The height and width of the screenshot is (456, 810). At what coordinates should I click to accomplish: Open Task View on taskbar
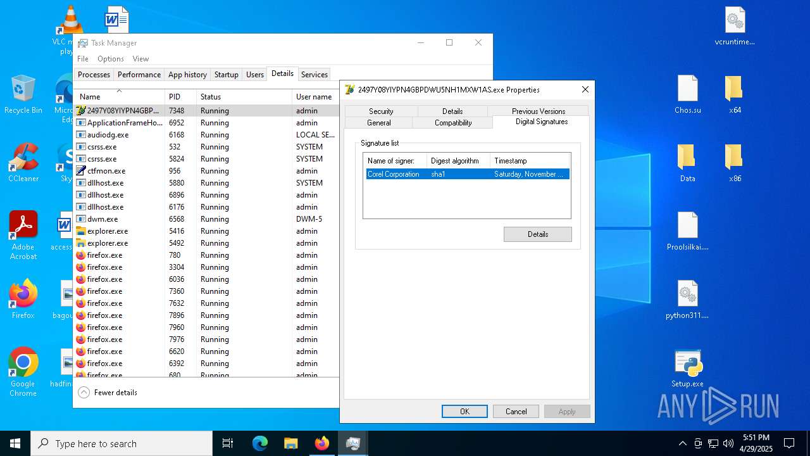[228, 443]
